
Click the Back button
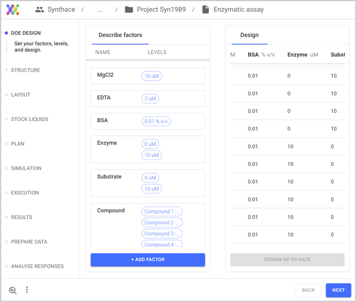(308, 290)
